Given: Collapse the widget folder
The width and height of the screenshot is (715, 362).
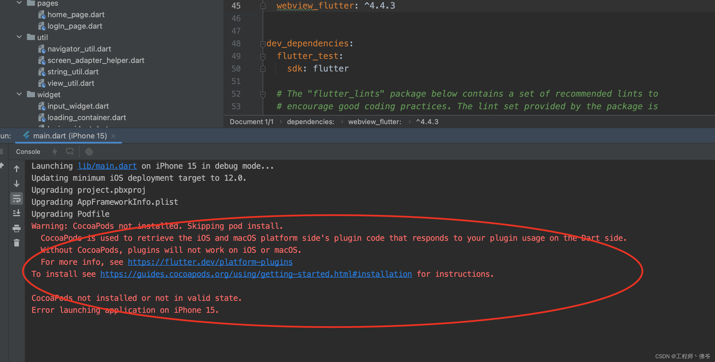Looking at the screenshot, I should [x=19, y=94].
